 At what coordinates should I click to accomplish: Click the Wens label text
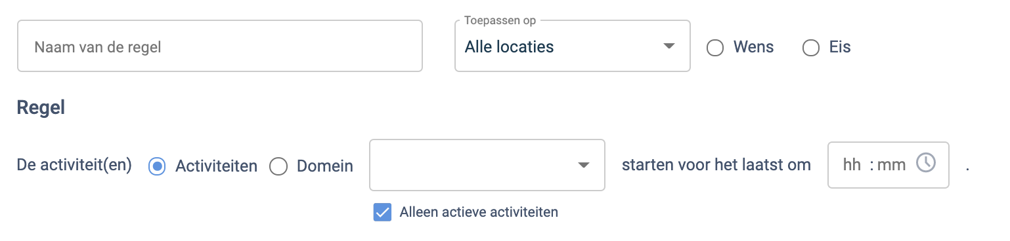(x=754, y=47)
